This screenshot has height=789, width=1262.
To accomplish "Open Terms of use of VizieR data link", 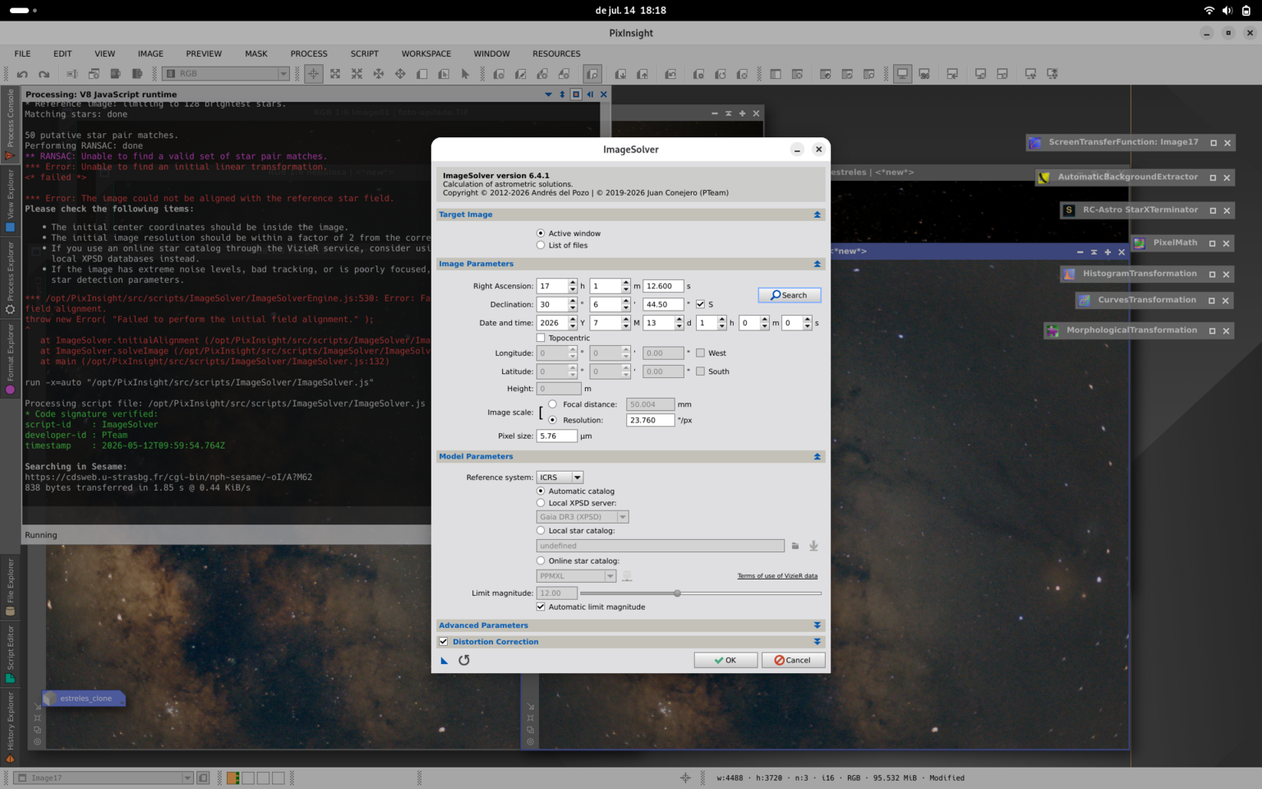I will tap(777, 576).
